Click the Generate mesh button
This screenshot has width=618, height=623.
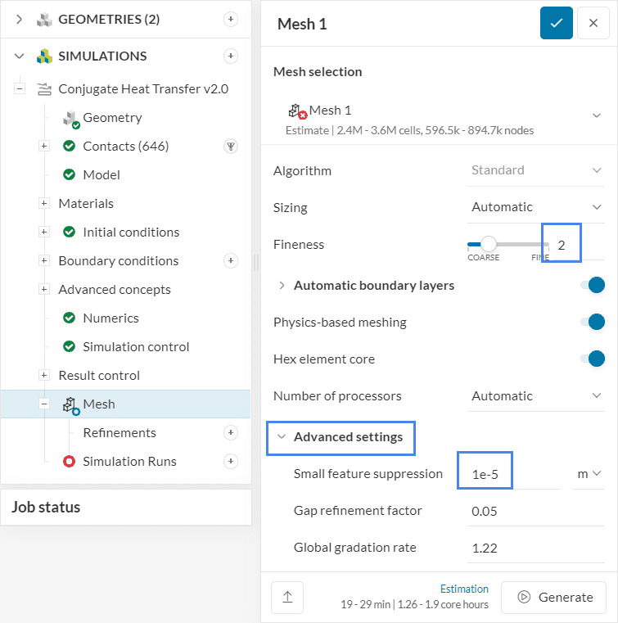(x=554, y=598)
